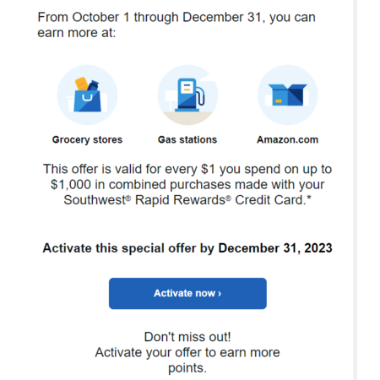Screen dimensions: 380x380
Task: Click the "Activate this special offer" heading
Action: pos(187,248)
